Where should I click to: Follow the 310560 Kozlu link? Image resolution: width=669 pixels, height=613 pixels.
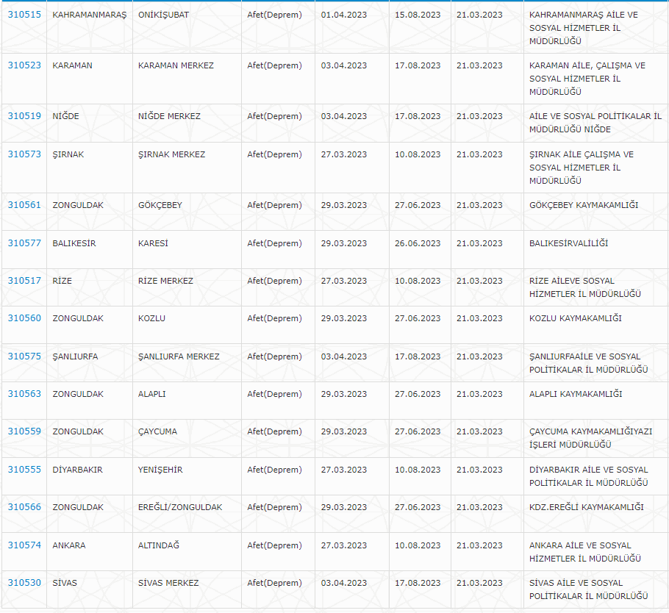pos(24,318)
